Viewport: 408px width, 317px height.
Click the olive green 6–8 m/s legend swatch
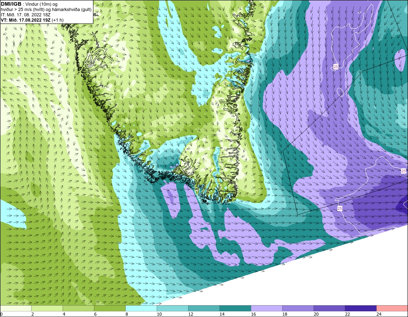click(110, 308)
